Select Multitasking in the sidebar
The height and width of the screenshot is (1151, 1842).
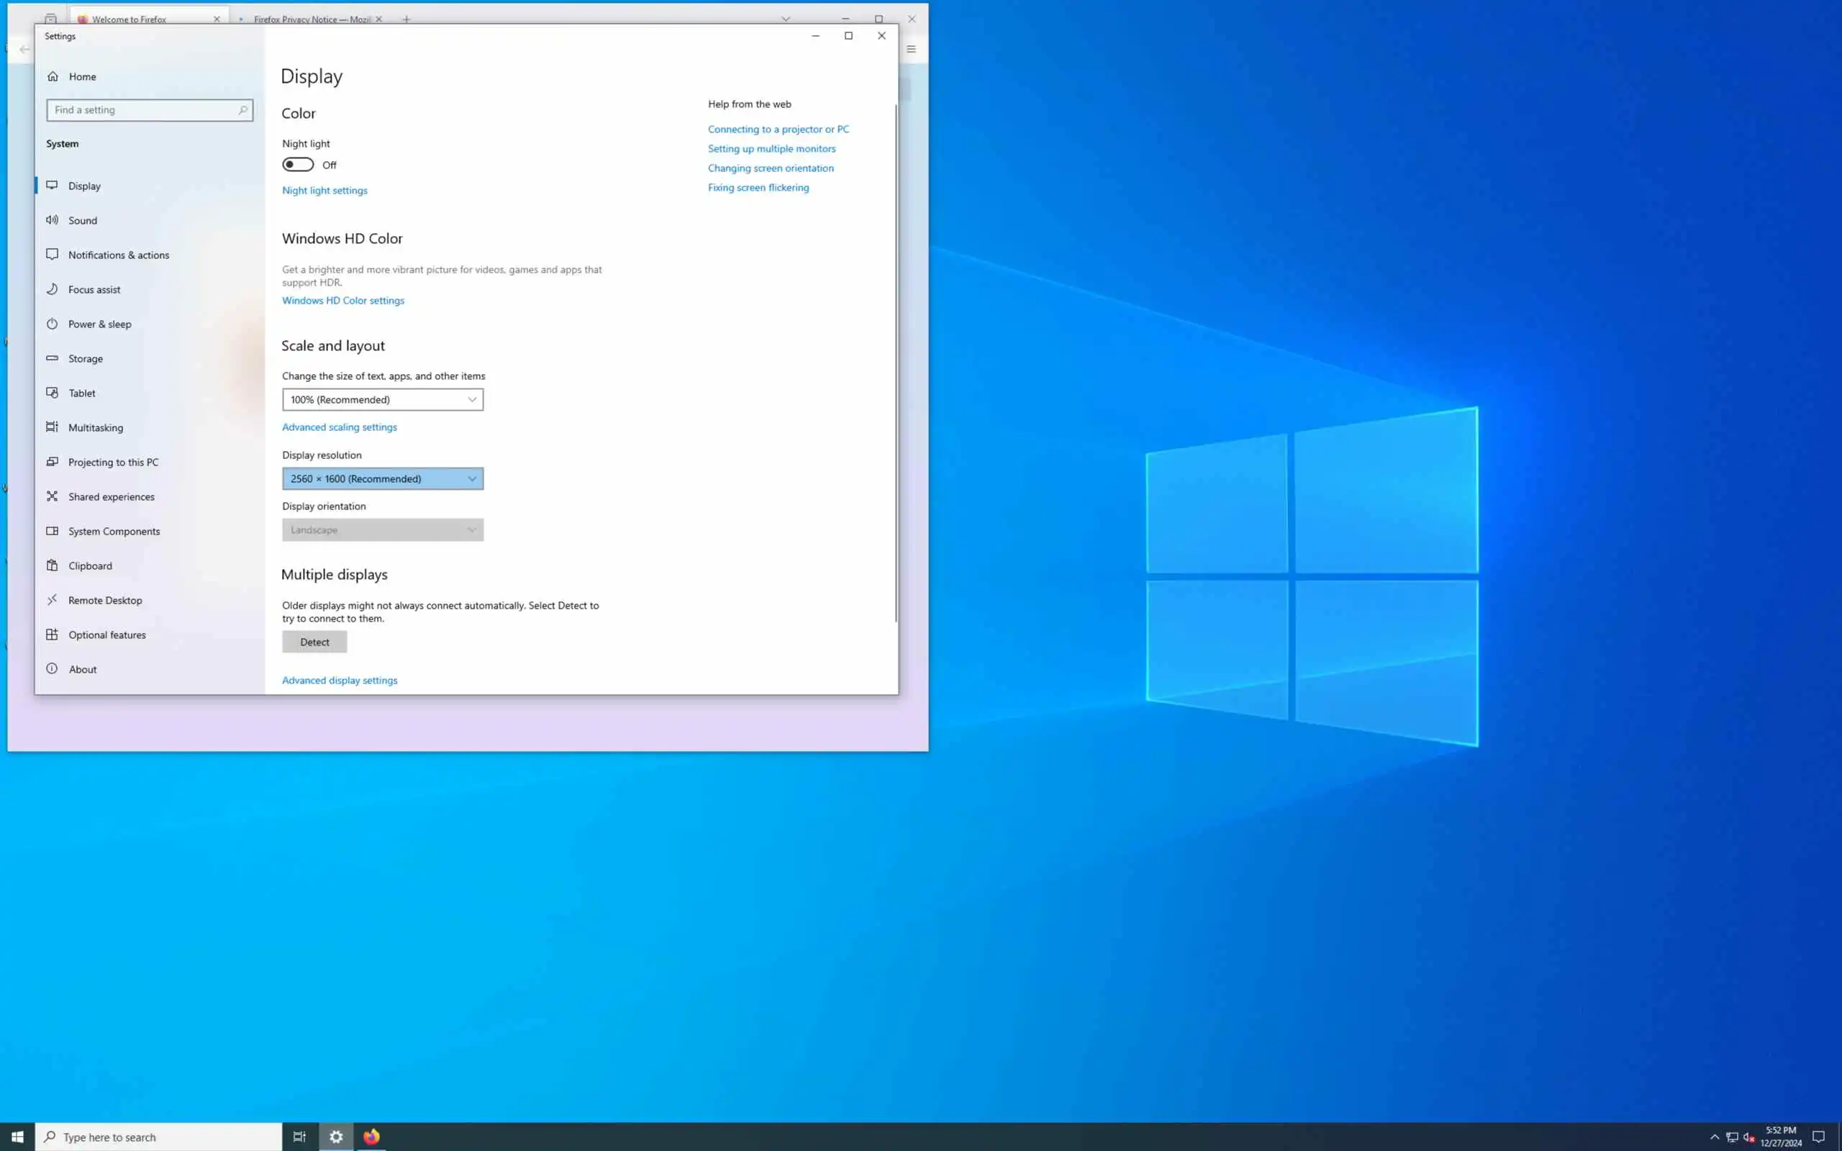coord(95,428)
